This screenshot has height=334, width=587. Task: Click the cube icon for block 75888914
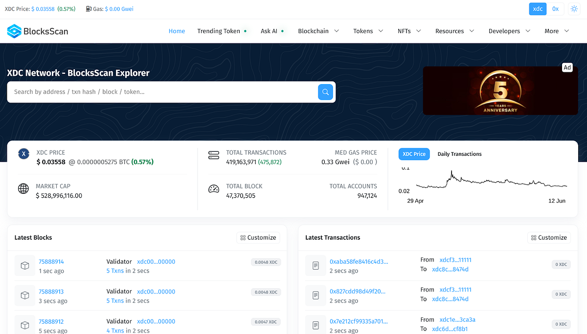pyautogui.click(x=25, y=266)
